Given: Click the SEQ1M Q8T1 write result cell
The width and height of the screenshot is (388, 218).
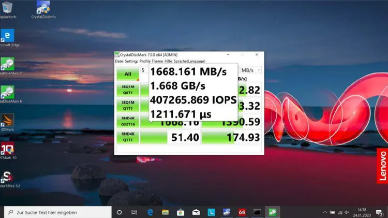Looking at the screenshot, I should click(x=249, y=90).
